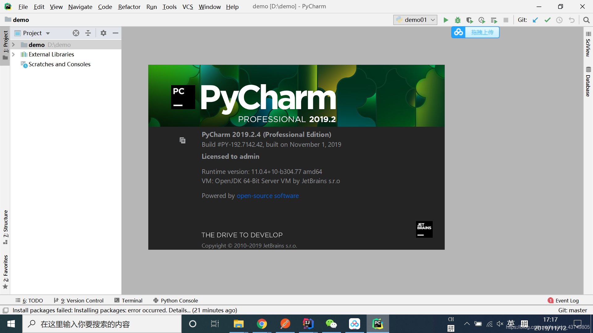Click the PyCharm taskbar icon
593x333 pixels.
pos(378,324)
